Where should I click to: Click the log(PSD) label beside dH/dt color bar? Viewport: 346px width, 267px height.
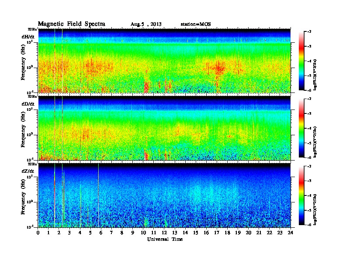[315, 75]
